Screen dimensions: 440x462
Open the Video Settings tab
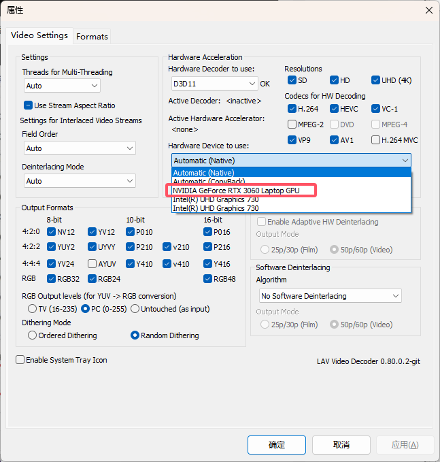(x=39, y=35)
